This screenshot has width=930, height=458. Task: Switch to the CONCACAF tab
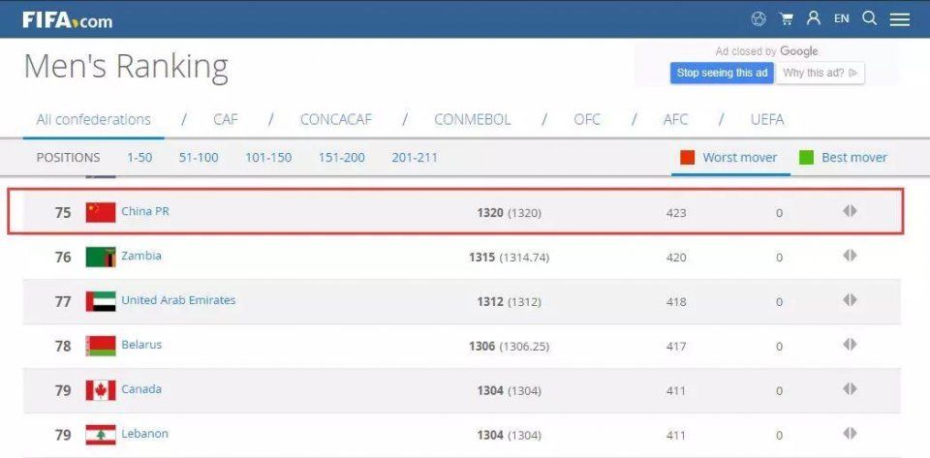pos(336,120)
